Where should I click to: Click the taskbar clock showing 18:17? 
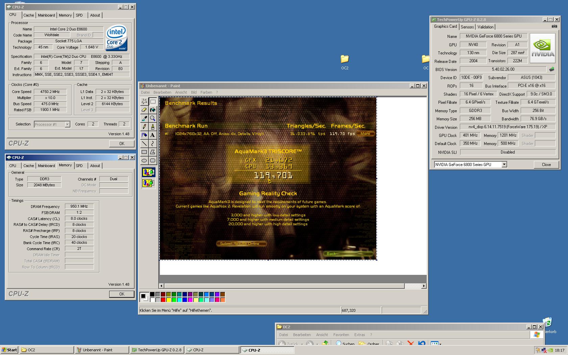click(560, 350)
